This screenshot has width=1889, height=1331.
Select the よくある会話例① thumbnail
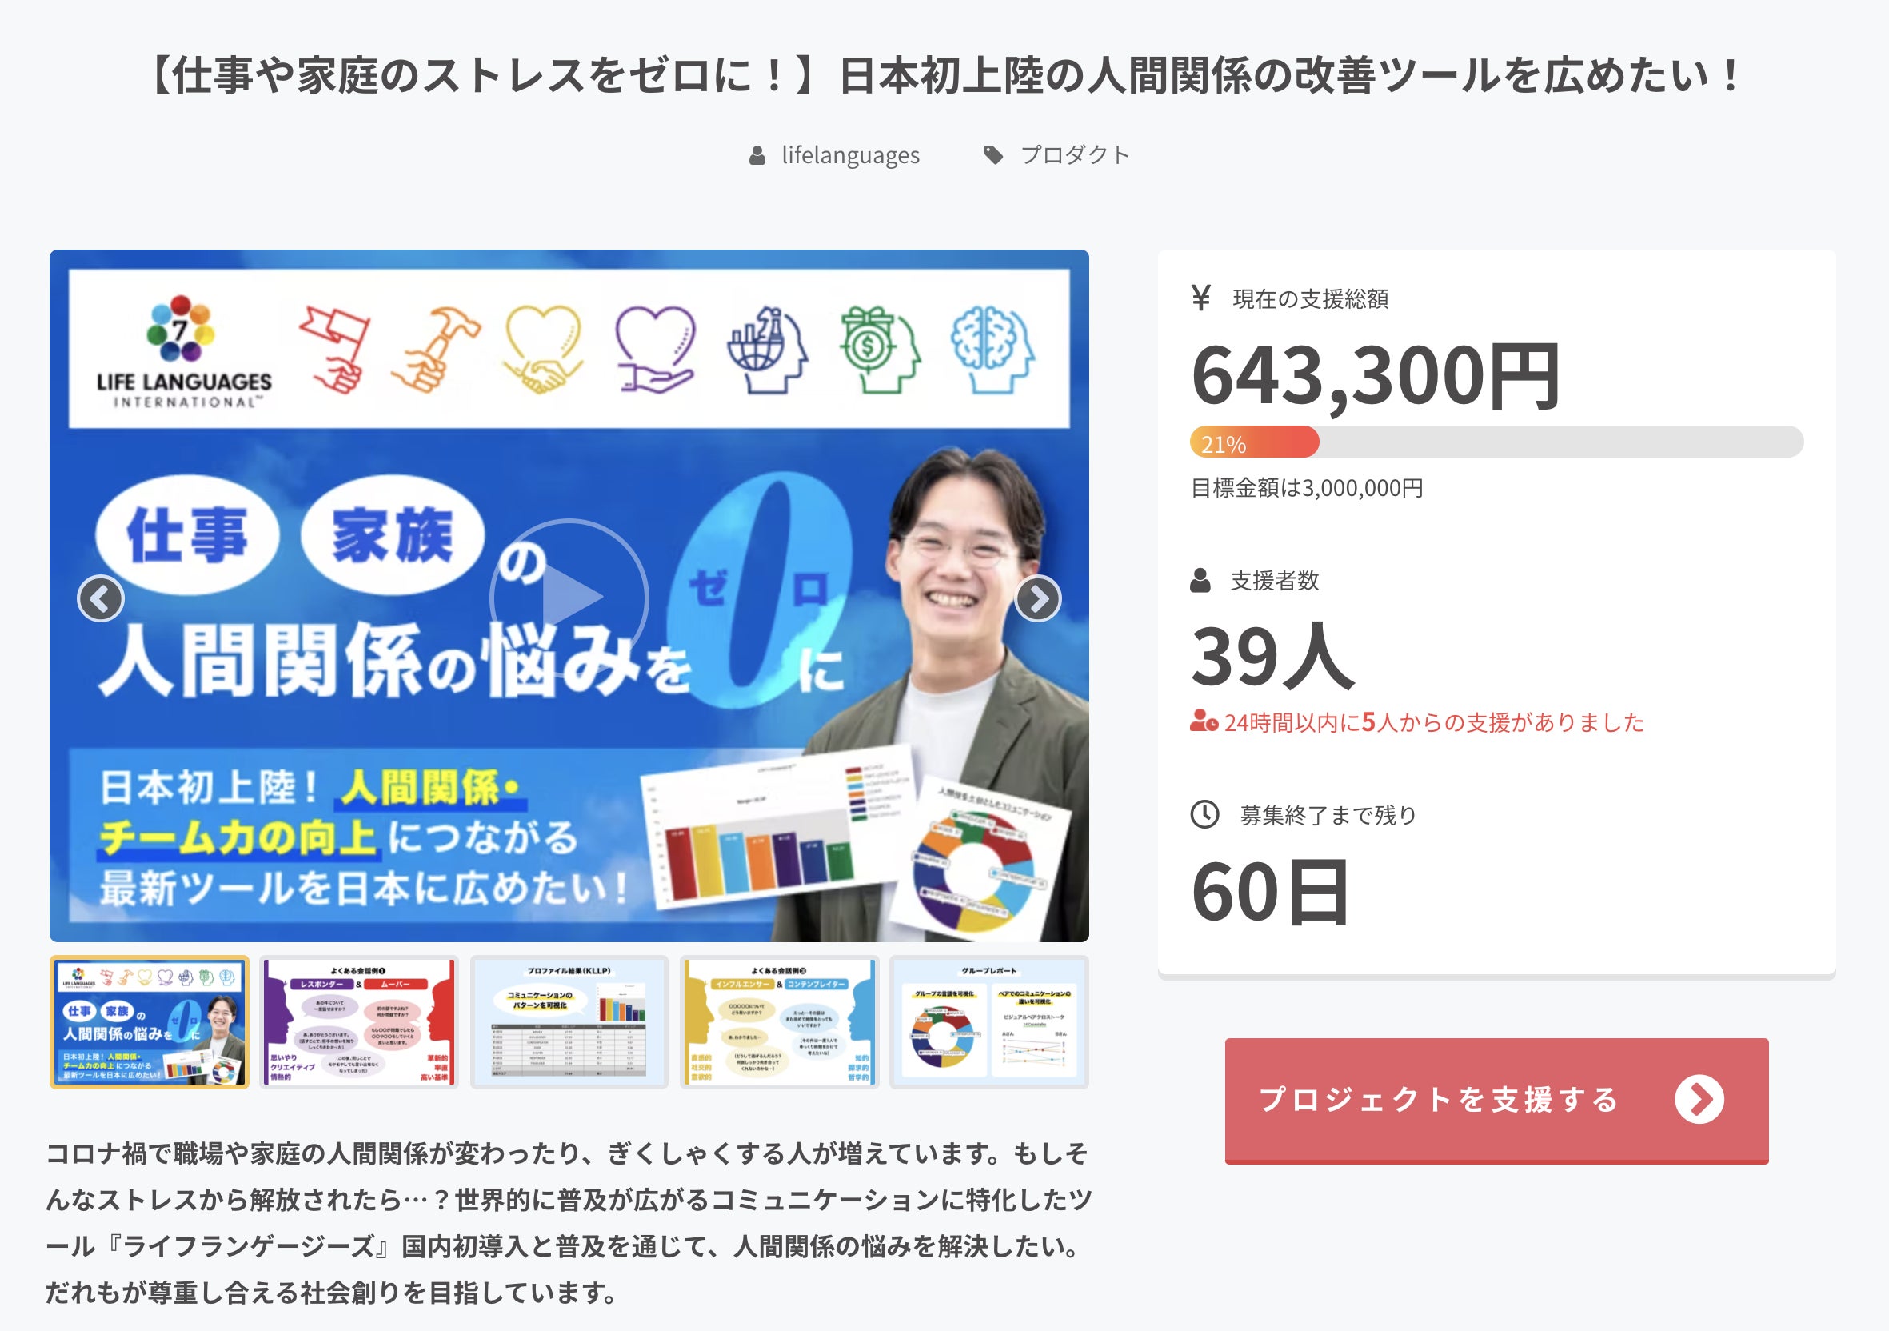coord(359,1022)
